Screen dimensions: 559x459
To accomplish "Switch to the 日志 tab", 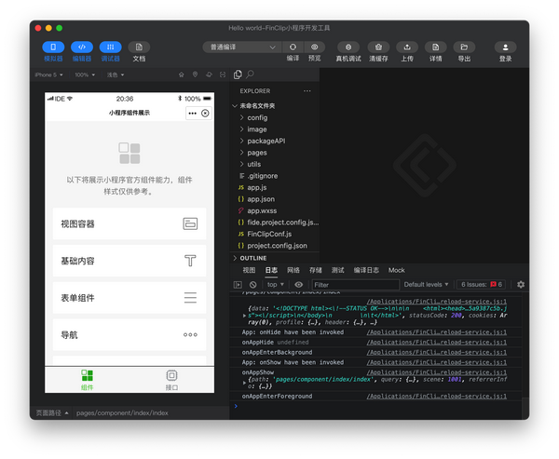I will click(x=271, y=270).
